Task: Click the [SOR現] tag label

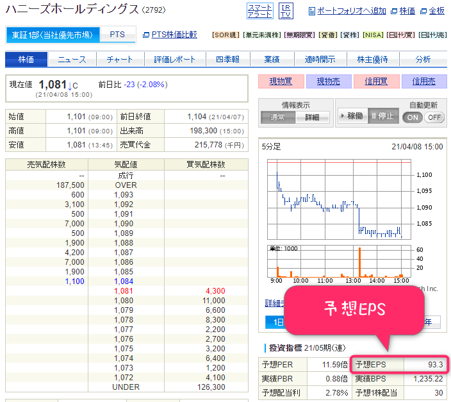Action: click(225, 35)
